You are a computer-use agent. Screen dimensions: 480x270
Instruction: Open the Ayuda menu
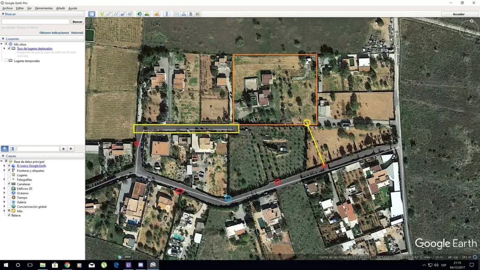(x=73, y=8)
